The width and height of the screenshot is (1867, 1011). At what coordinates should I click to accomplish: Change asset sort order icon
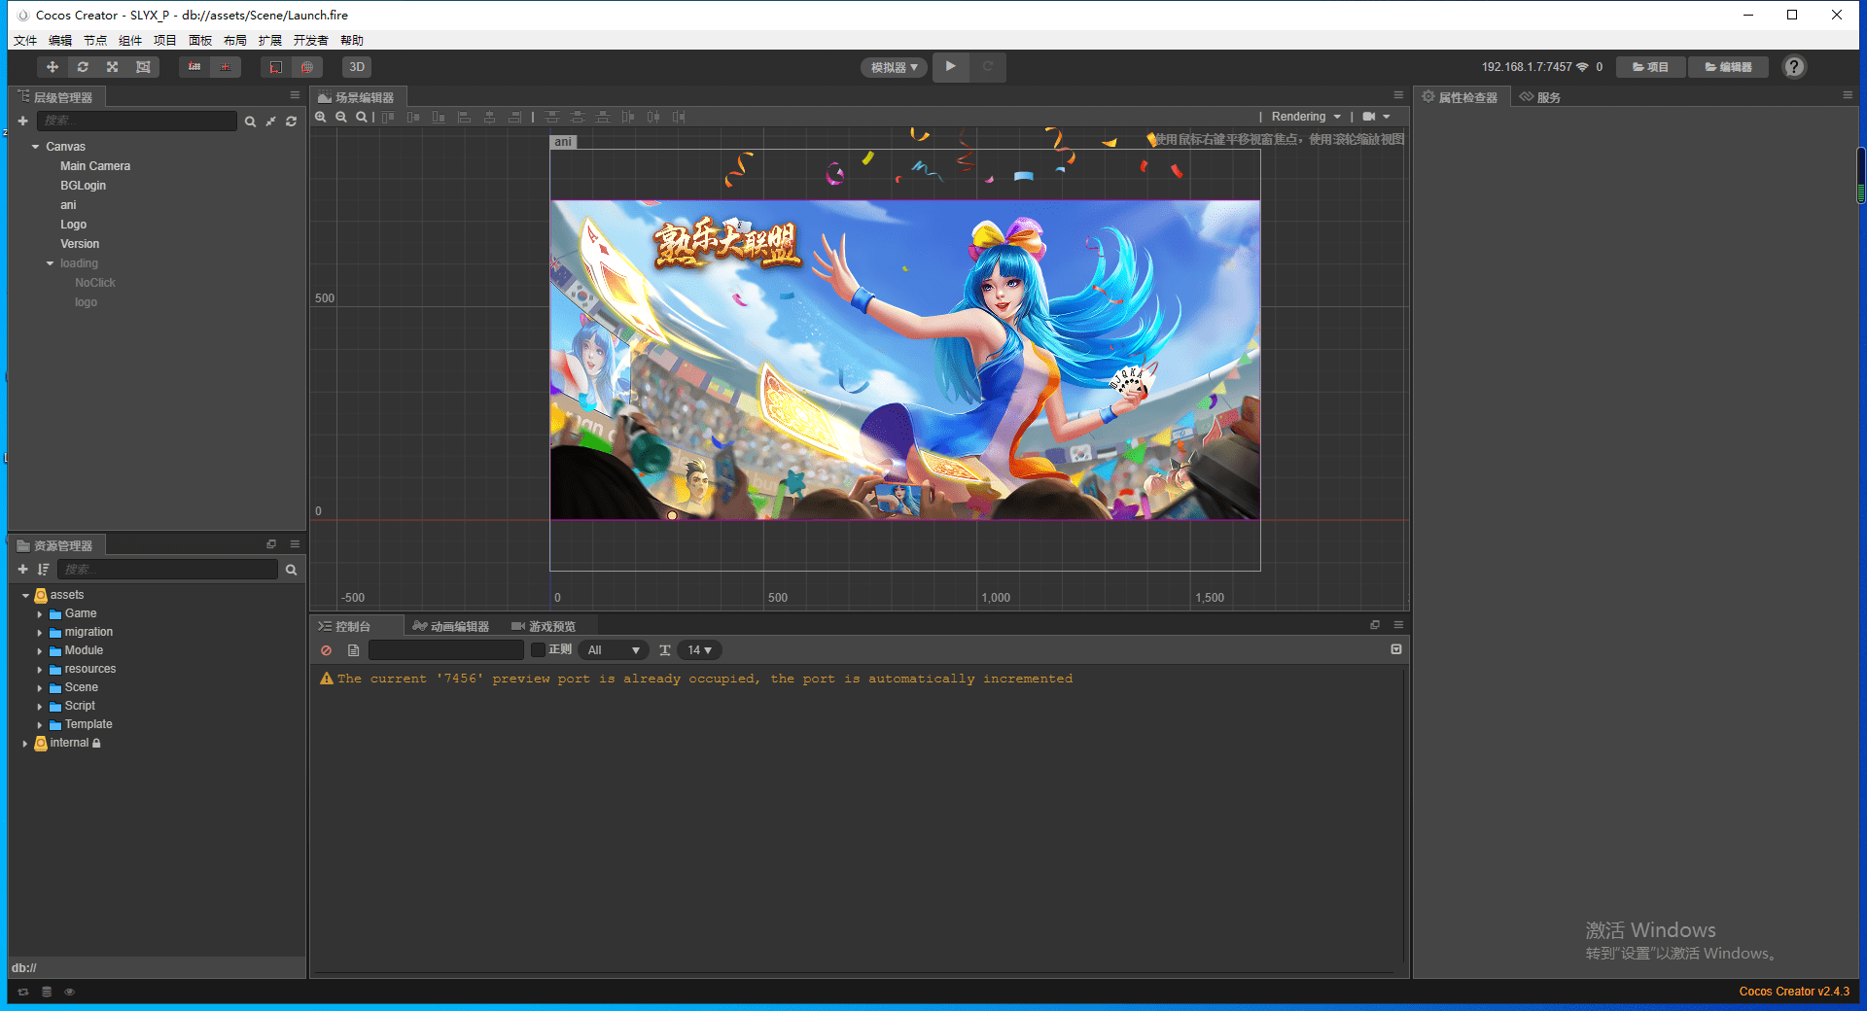[x=43, y=570]
